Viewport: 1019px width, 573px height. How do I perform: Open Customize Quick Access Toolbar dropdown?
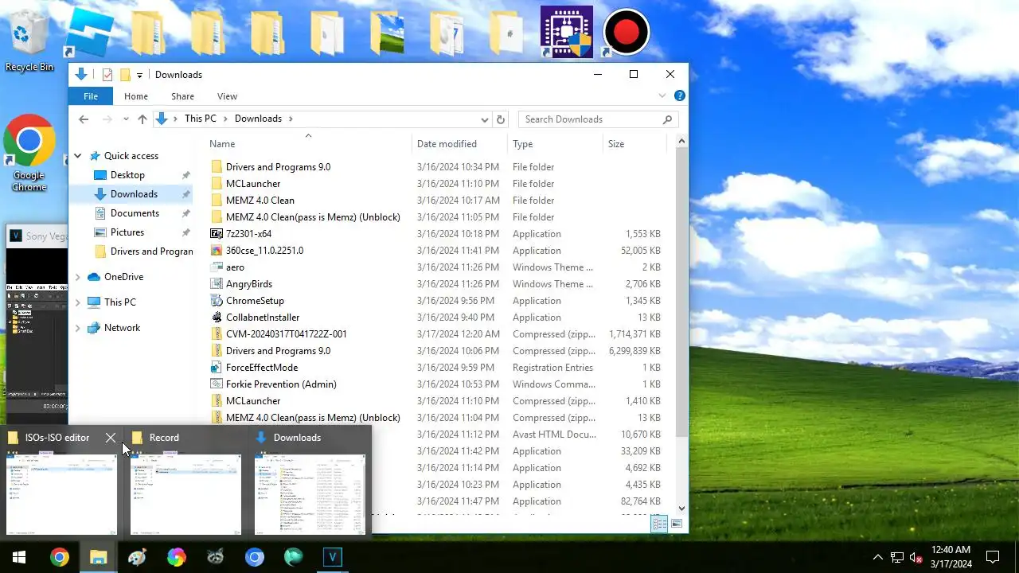[x=139, y=75]
